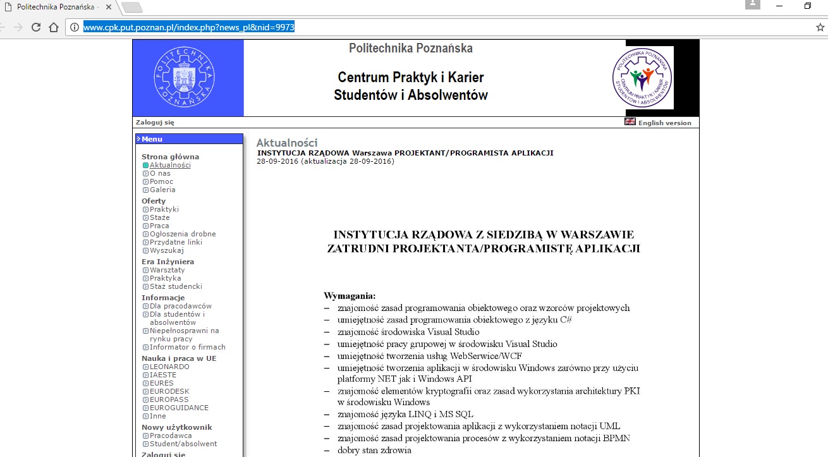Restore down the browser window
Image resolution: width=828 pixels, height=457 pixels.
coord(808,6)
